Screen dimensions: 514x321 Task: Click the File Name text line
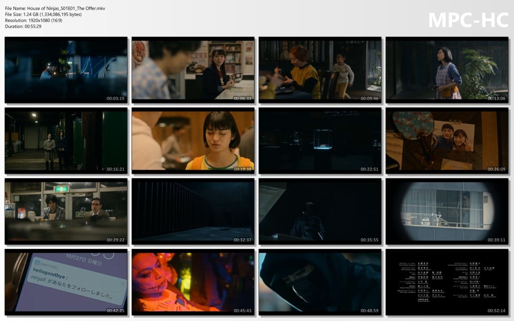55,9
